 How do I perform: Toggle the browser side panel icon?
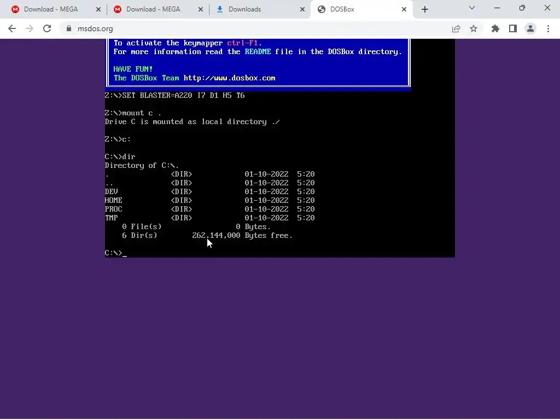pos(513,28)
